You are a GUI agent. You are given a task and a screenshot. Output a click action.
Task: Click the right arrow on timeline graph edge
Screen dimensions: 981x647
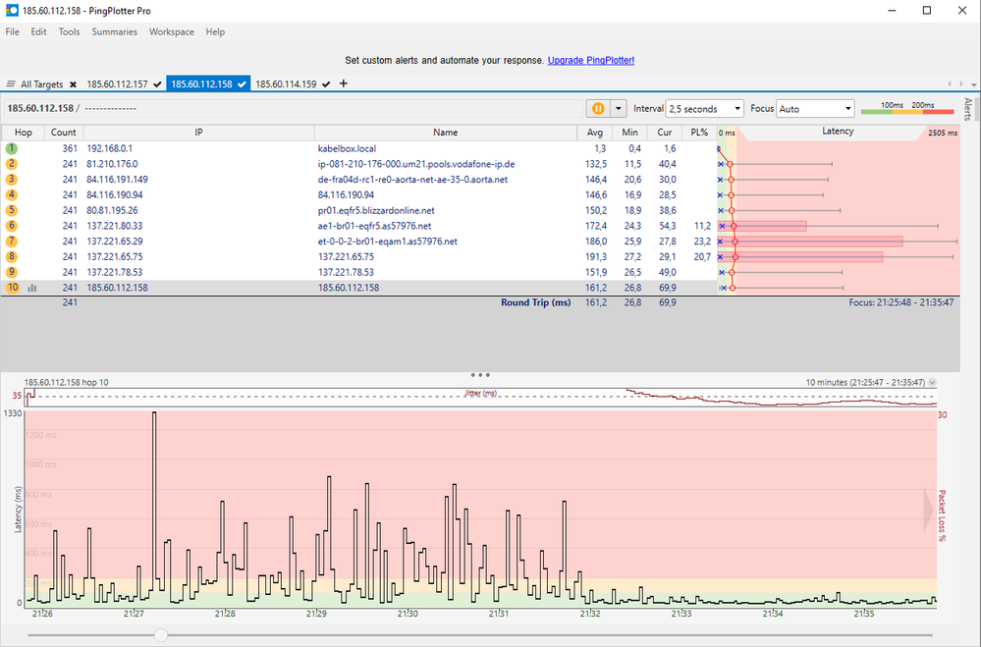[x=930, y=508]
